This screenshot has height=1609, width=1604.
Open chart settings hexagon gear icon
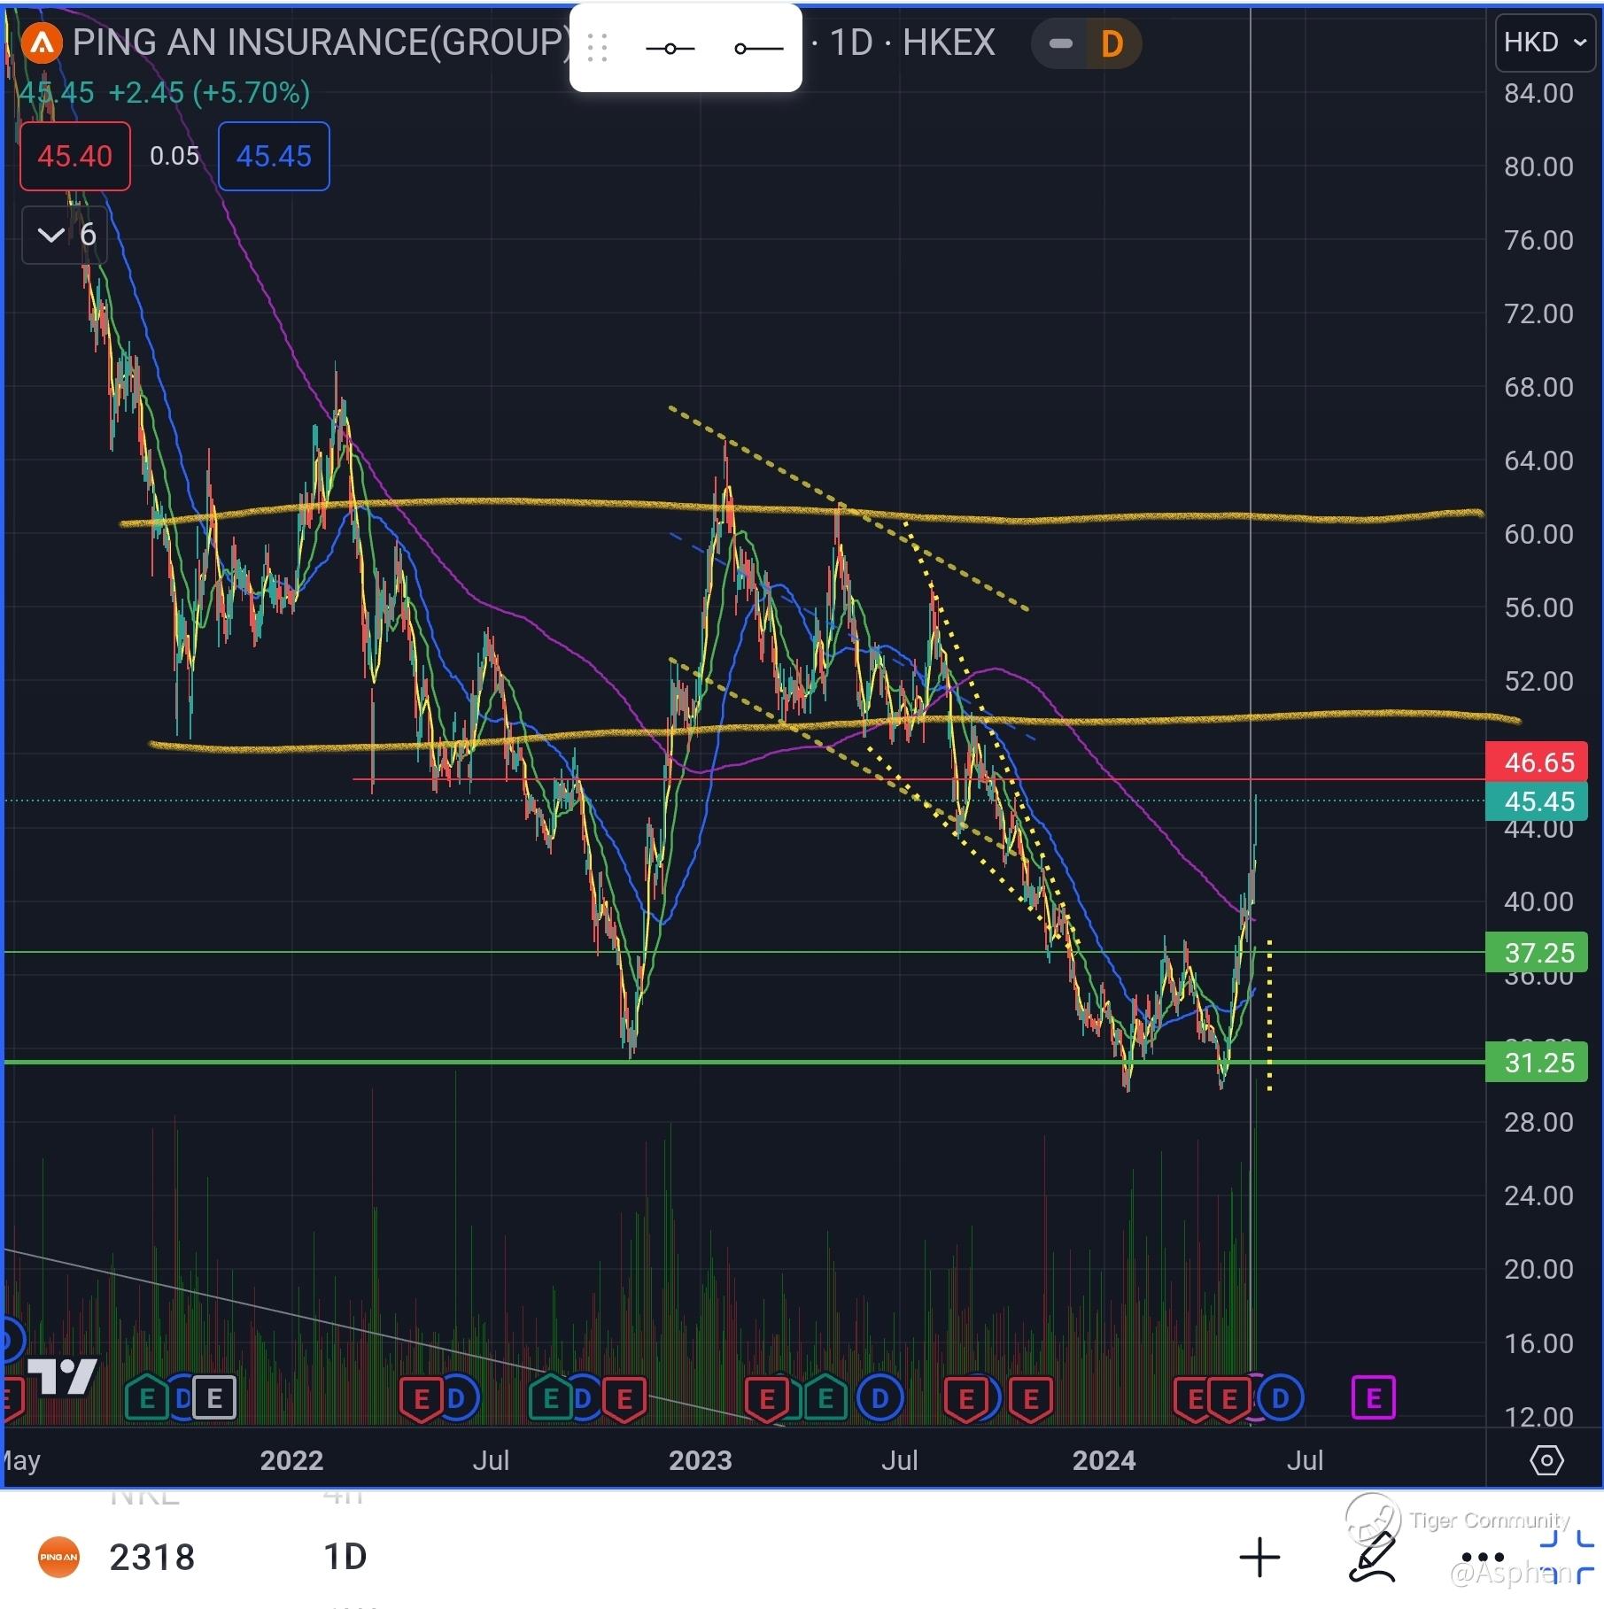pyautogui.click(x=1546, y=1460)
